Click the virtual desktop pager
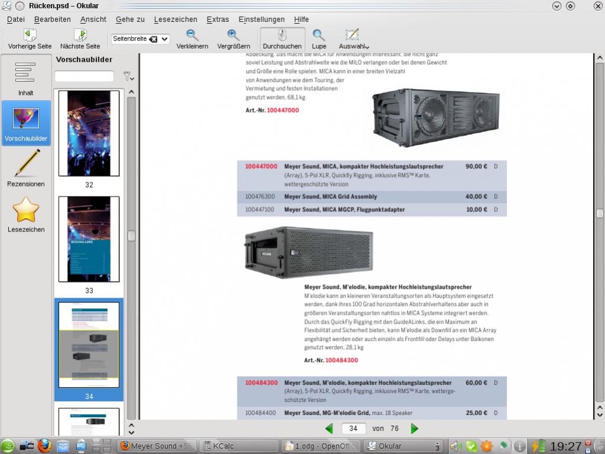This screenshot has height=454, width=605. point(102,446)
